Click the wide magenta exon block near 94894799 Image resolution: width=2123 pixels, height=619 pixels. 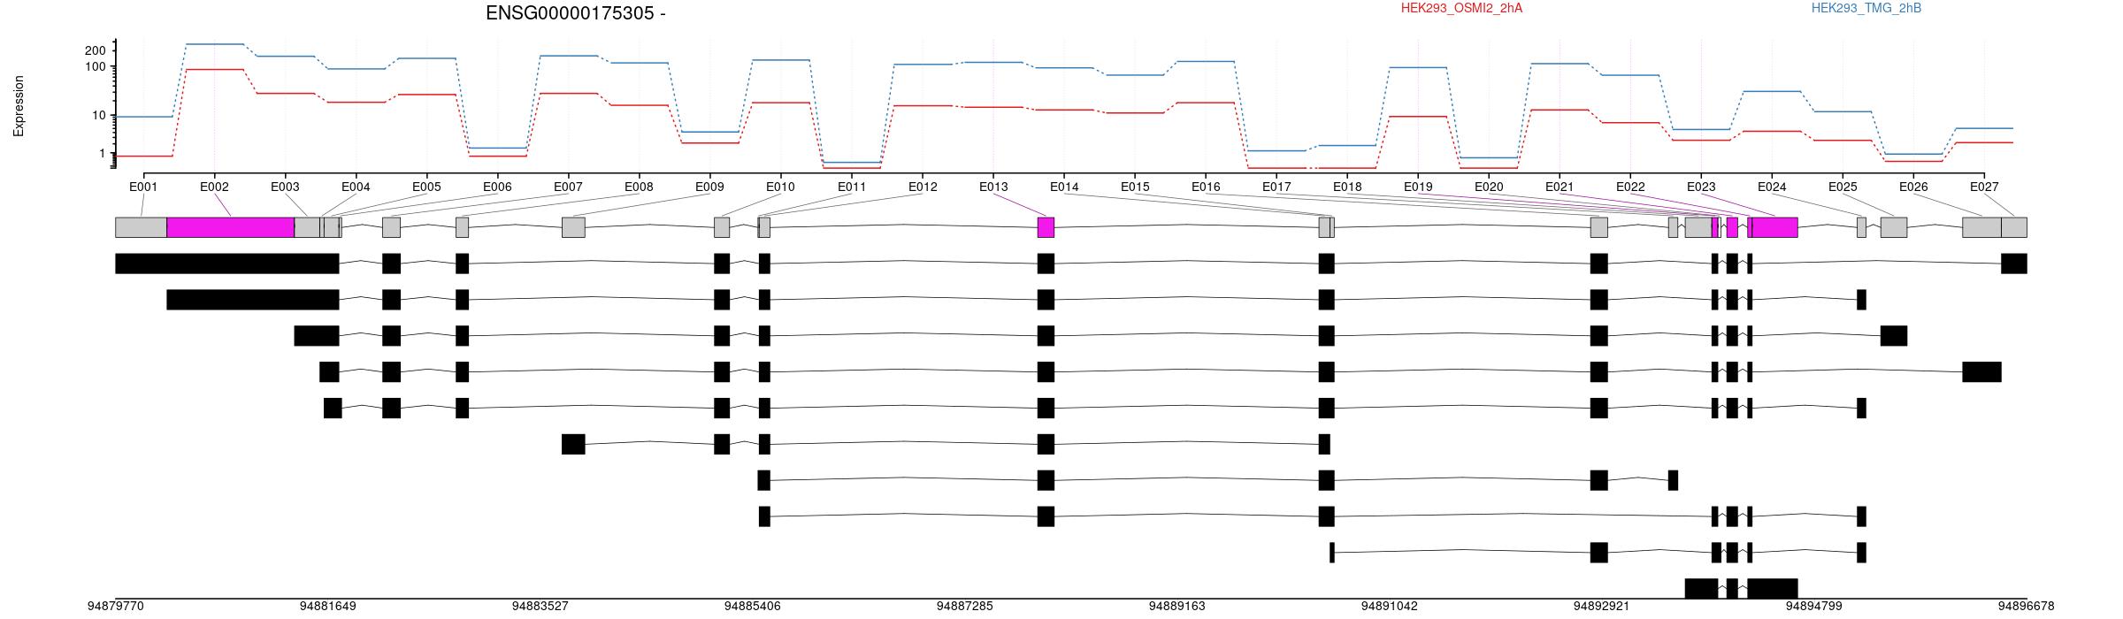(x=1774, y=227)
